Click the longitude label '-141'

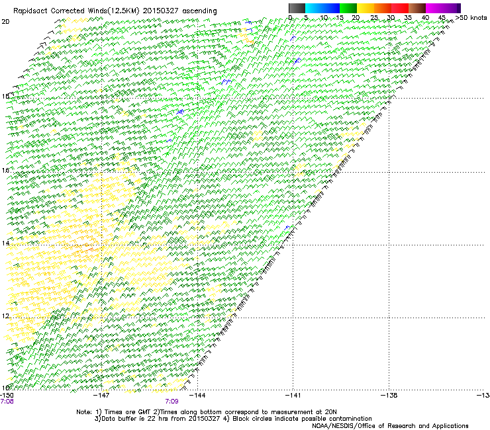point(293,396)
